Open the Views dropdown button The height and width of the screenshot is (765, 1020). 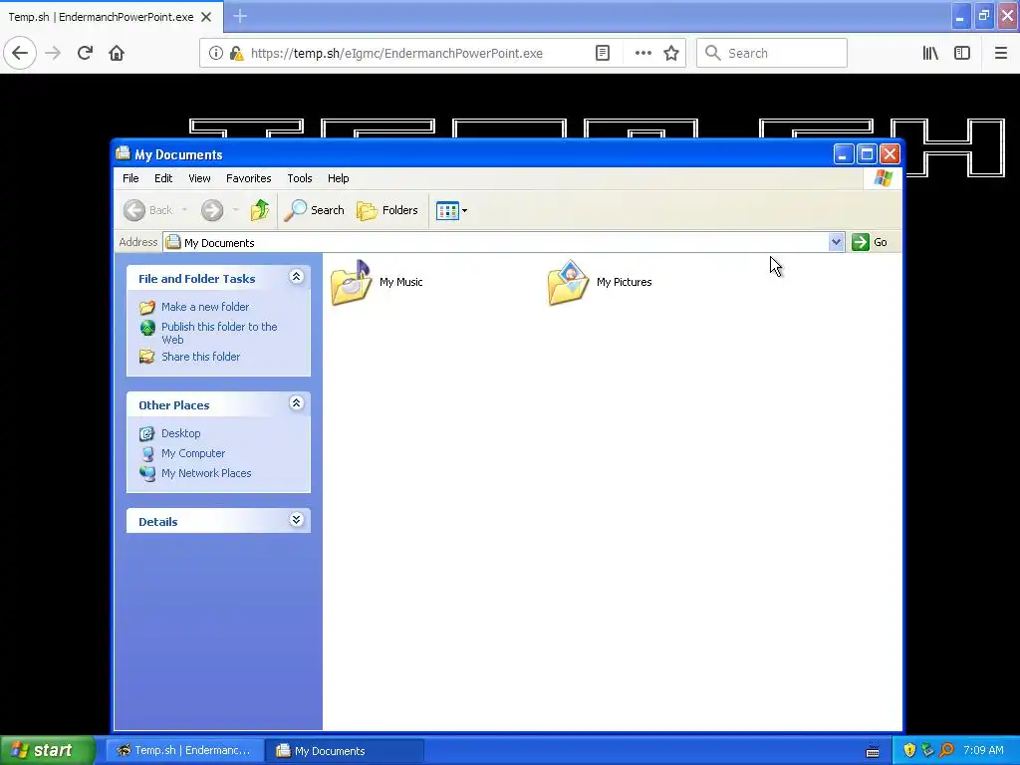[451, 210]
